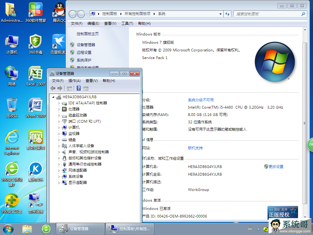
Task: Launch 爱奇艺影音 desktop shortcut
Action: (x=35, y=140)
